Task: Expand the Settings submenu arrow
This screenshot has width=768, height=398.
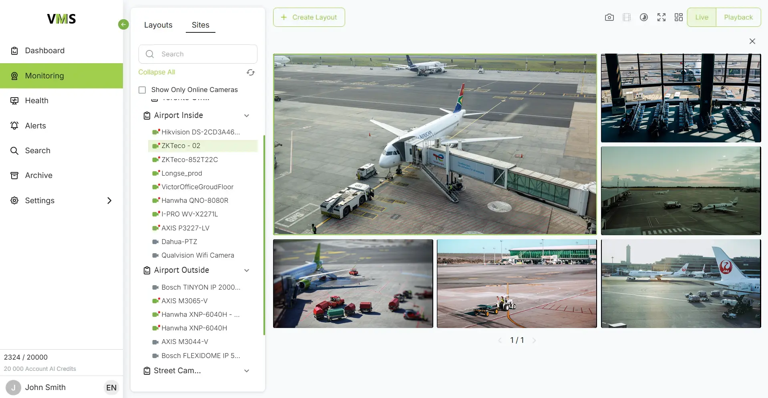Action: click(109, 200)
